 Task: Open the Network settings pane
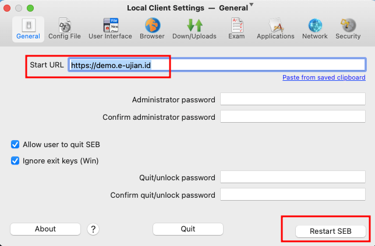(314, 29)
